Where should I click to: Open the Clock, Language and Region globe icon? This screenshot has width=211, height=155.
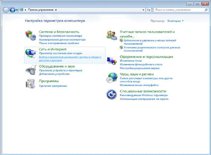(112, 77)
